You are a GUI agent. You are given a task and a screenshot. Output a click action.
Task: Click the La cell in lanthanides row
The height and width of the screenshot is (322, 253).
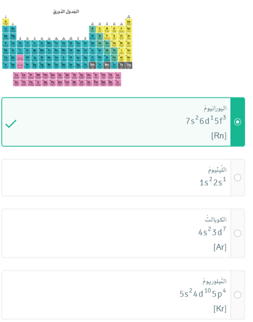(x=16, y=75)
